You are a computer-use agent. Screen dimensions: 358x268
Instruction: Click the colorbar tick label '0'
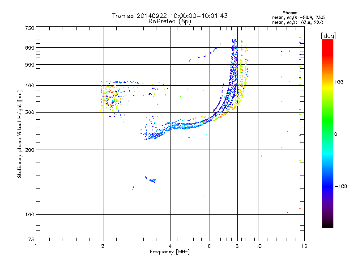[x=336, y=134]
